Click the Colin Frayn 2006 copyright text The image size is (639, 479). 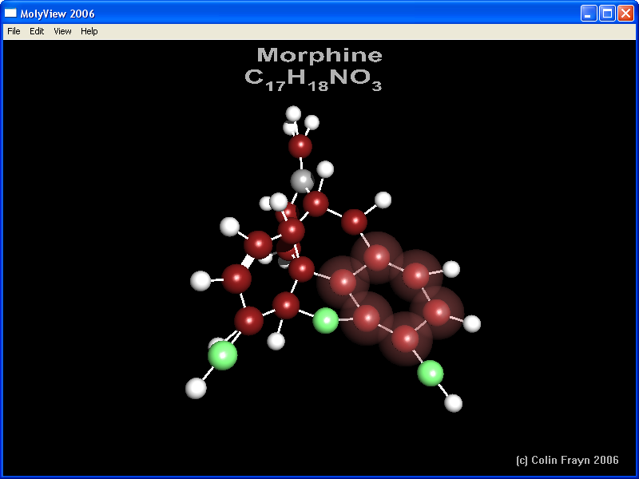click(567, 460)
